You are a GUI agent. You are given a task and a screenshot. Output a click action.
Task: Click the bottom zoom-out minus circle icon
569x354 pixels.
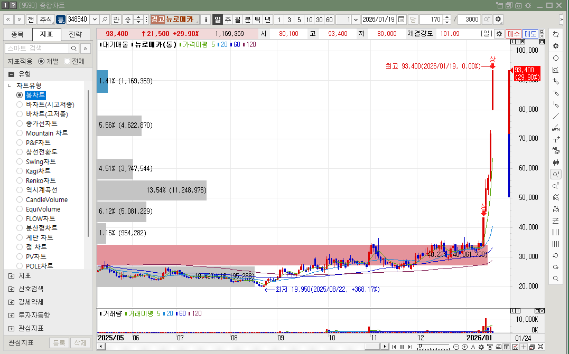click(456, 347)
